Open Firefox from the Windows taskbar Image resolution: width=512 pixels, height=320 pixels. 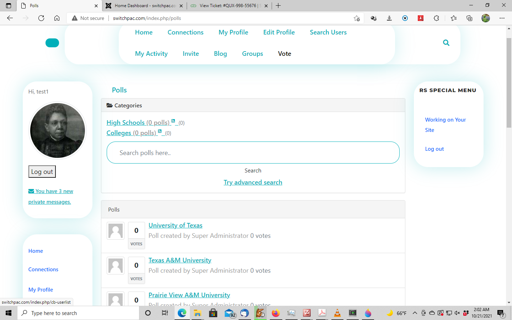coord(276,313)
